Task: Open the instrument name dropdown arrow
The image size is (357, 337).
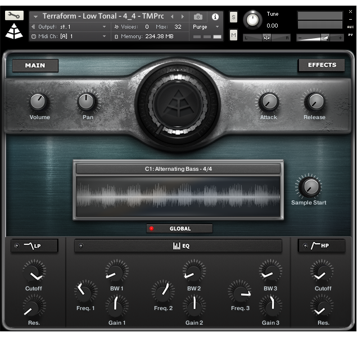Action: [35, 17]
